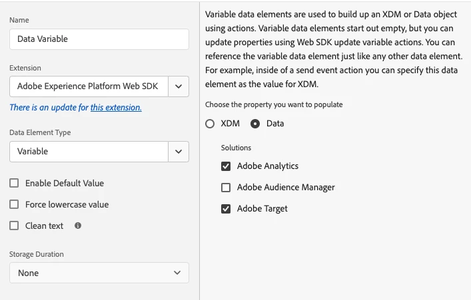Uncheck the Adobe Analytics solution
Screen dimensions: 471x300
pos(226,166)
